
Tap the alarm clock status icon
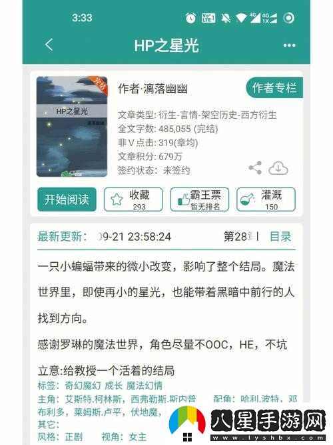pyautogui.click(x=190, y=18)
